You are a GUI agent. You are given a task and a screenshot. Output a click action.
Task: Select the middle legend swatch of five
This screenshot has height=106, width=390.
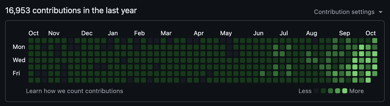(x=331, y=91)
